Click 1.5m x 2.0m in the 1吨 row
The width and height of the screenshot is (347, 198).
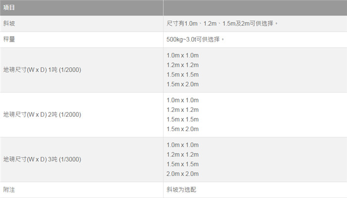click(x=183, y=84)
